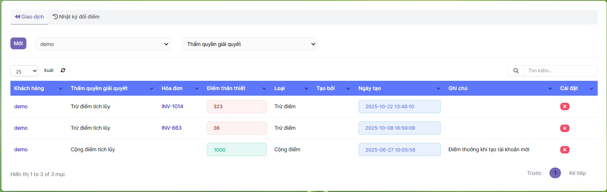Go to the Kế tiếp page

click(577, 173)
